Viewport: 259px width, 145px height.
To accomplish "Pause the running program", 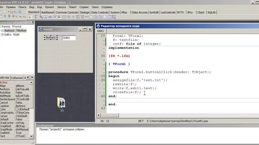I will [x=9, y=16].
